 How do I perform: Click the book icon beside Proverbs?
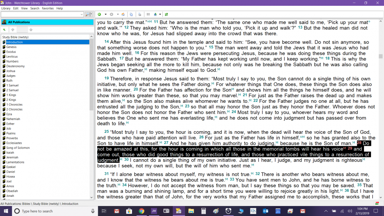click(4, 138)
